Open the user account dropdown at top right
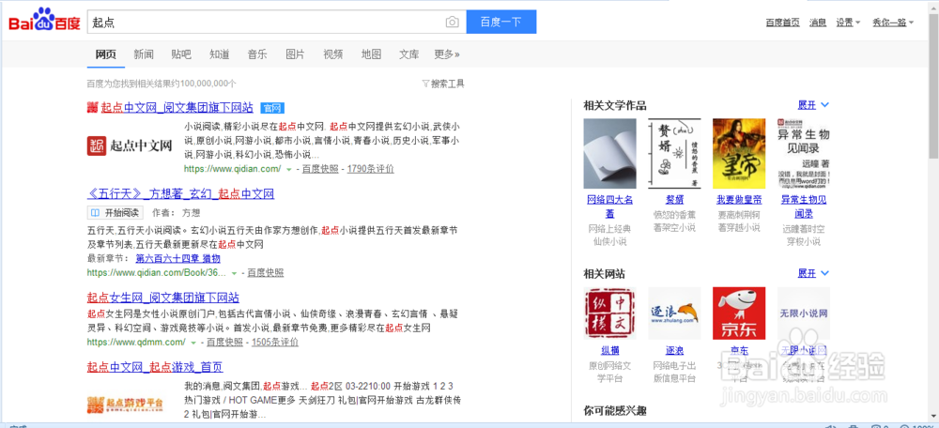This screenshot has height=428, width=939. (893, 23)
